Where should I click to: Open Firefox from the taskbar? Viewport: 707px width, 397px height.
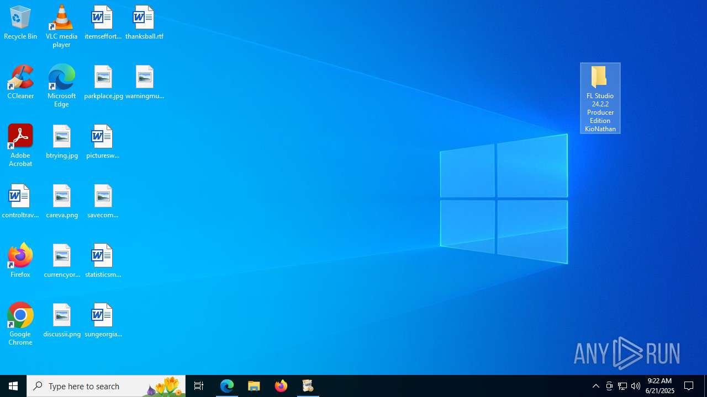click(281, 386)
